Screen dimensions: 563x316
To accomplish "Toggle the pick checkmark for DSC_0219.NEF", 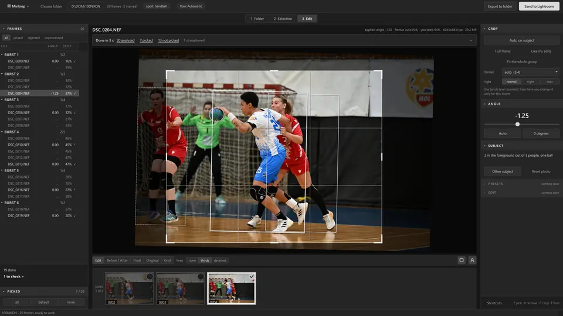I will [74, 216].
